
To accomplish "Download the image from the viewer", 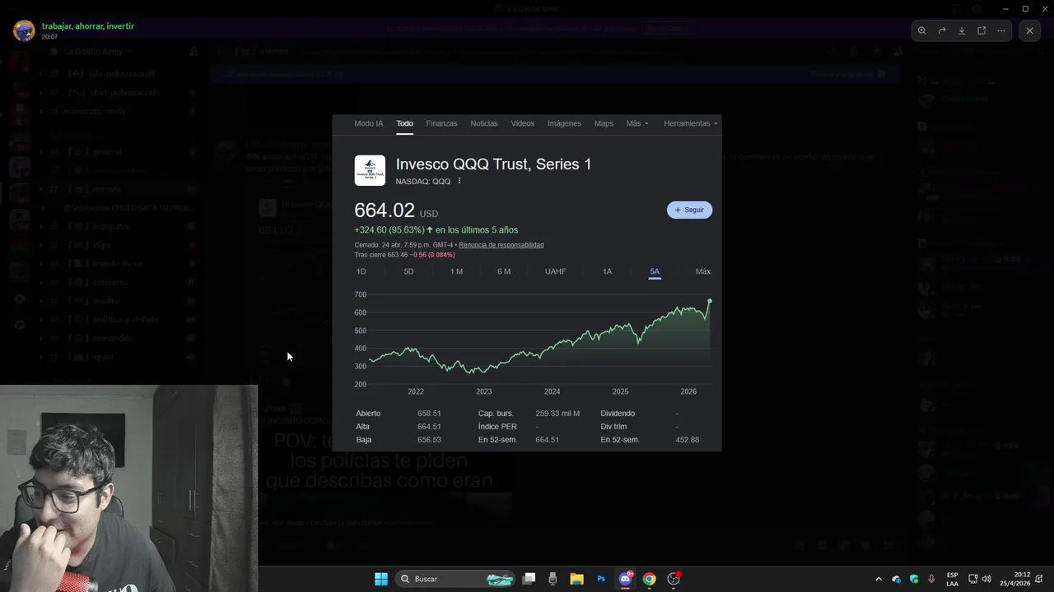I will (962, 30).
